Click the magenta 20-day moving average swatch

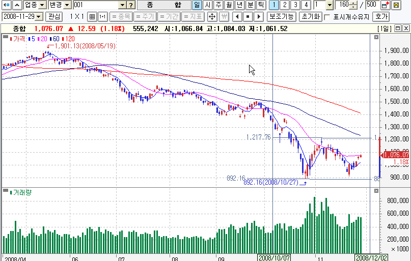coord(38,39)
